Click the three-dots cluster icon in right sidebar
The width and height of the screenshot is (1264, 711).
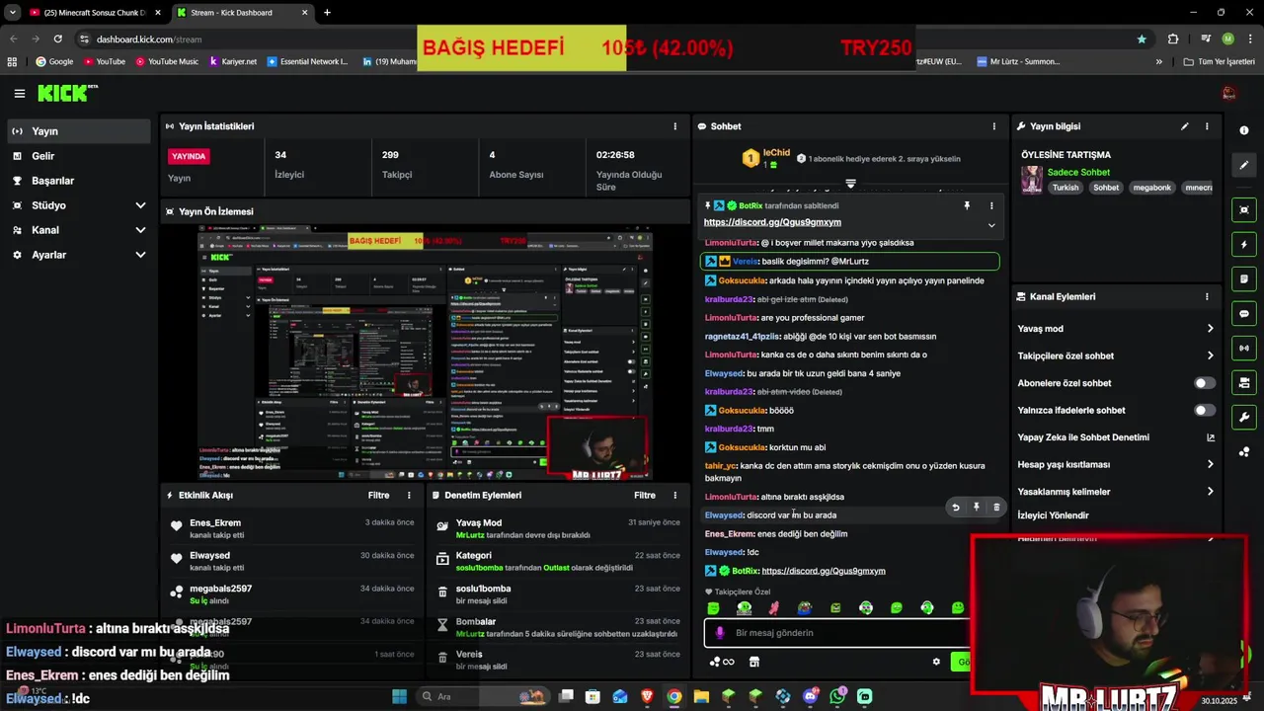click(x=1244, y=451)
